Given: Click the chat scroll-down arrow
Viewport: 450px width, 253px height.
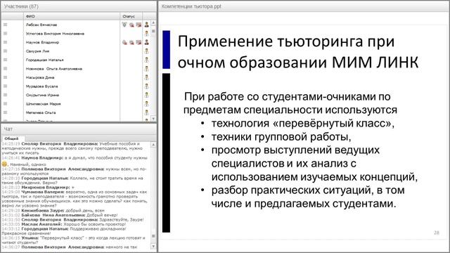Looking at the screenshot, I should pyautogui.click(x=153, y=247).
